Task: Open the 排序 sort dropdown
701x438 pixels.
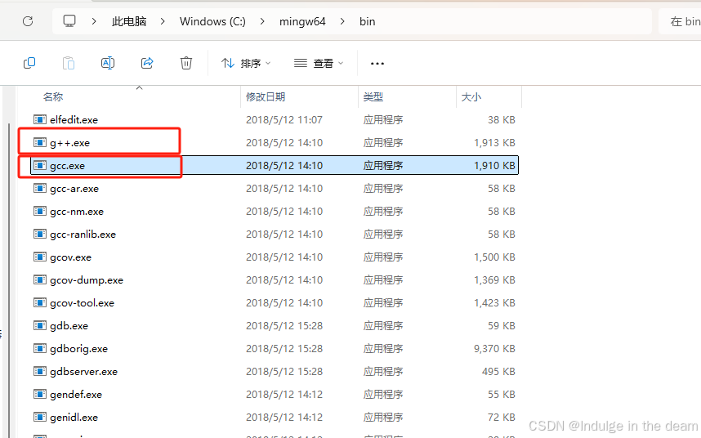Action: click(x=247, y=64)
